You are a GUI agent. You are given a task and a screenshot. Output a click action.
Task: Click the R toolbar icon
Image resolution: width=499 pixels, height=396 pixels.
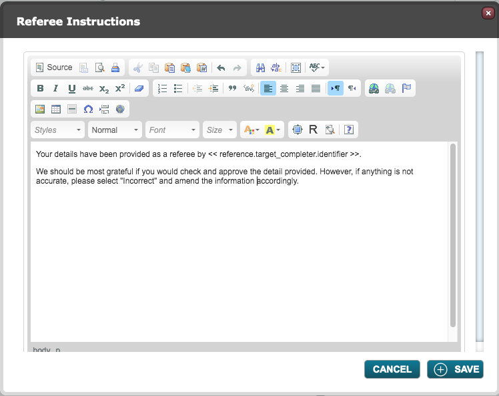tap(313, 130)
